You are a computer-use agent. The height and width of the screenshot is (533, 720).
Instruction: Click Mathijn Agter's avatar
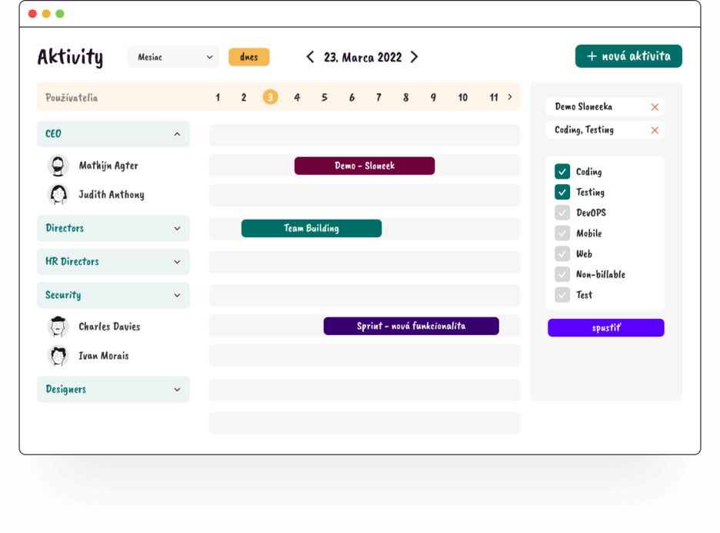point(58,166)
